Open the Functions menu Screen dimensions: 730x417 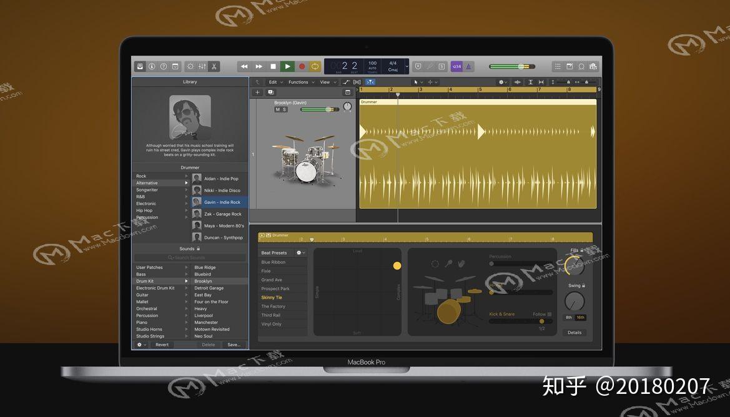[x=301, y=82]
